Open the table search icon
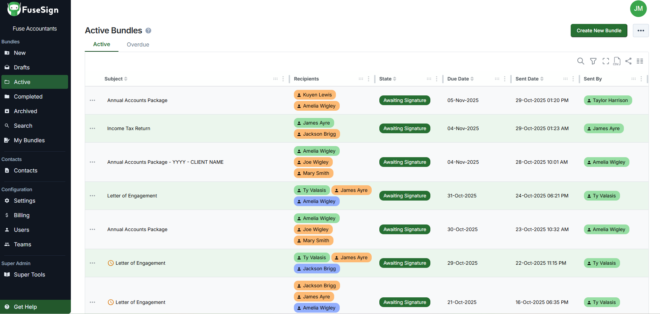The height and width of the screenshot is (314, 660). (580, 61)
